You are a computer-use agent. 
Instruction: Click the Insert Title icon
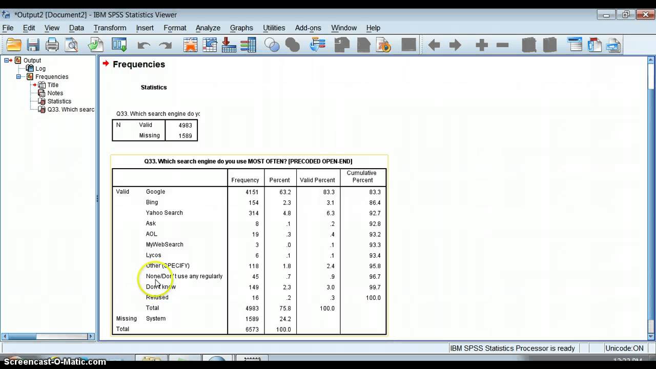click(594, 45)
